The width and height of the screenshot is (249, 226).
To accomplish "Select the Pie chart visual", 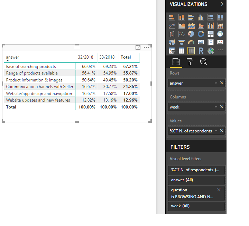I will click(x=191, y=34).
